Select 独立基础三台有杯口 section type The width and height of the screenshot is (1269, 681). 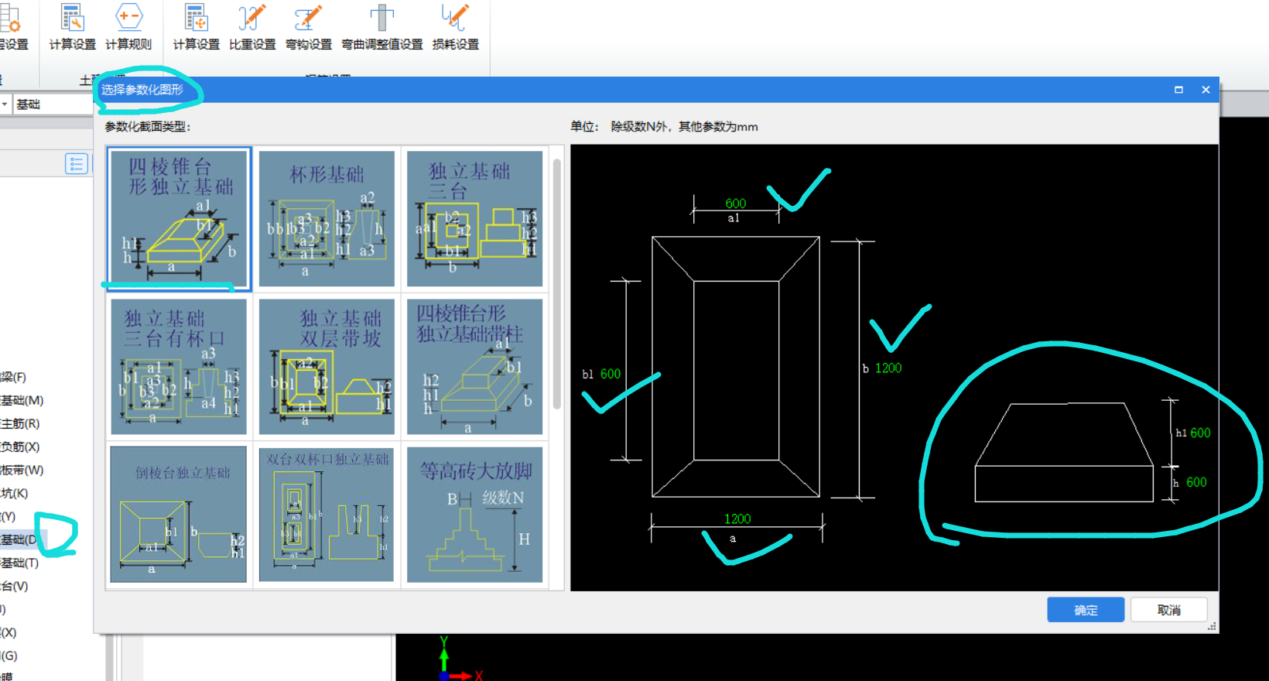179,367
